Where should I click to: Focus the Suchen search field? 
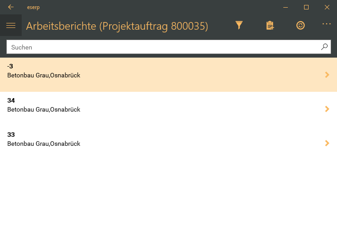(x=162, y=47)
